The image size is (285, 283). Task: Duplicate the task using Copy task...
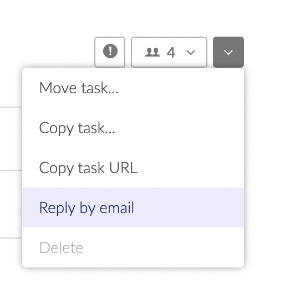pyautogui.click(x=133, y=128)
